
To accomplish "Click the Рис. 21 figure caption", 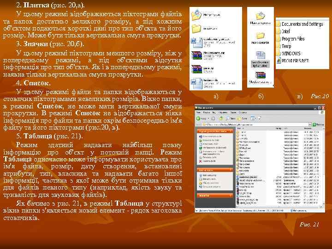I will tap(309, 225).
